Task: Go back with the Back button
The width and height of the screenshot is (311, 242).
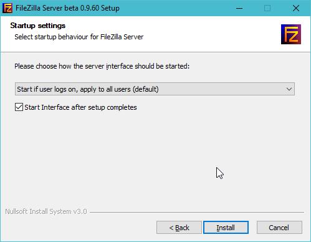Action: click(x=179, y=228)
